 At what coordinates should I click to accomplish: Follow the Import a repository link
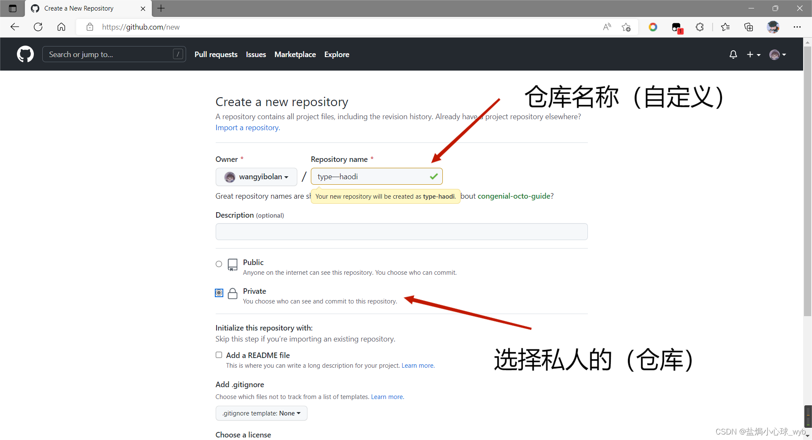[247, 128]
